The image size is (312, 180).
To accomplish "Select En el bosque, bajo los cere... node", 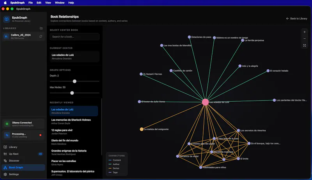I will (x=249, y=143).
